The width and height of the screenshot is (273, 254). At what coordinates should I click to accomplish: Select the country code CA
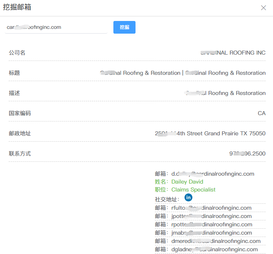tap(262, 113)
